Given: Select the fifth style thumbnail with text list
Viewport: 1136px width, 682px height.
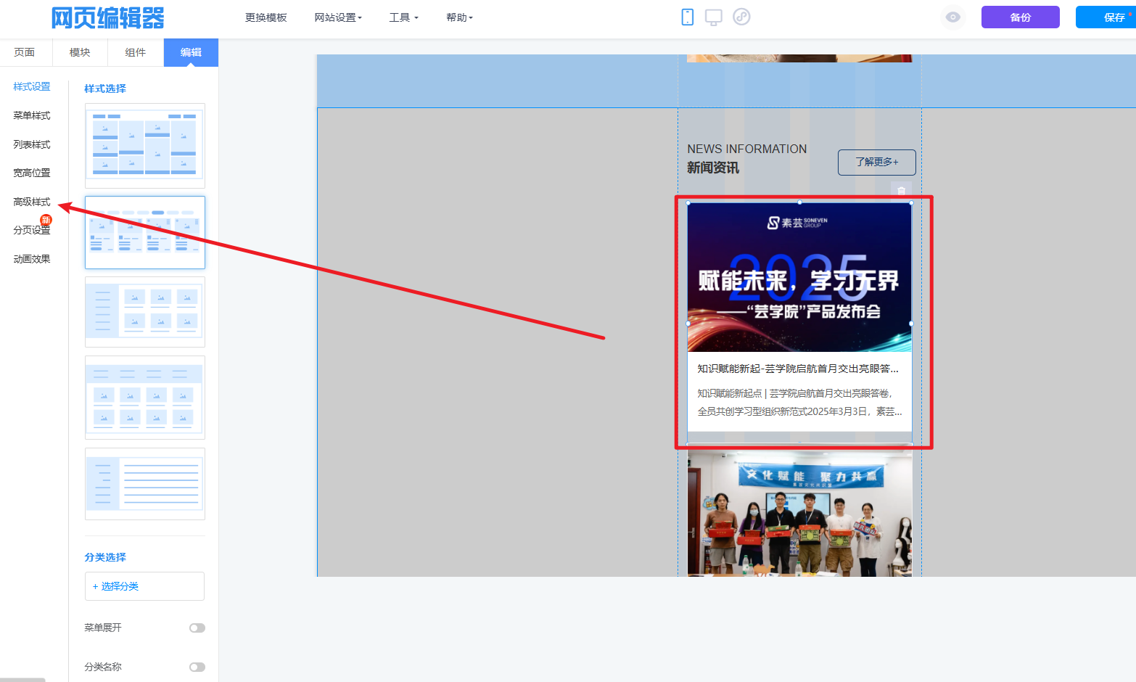Looking at the screenshot, I should point(145,484).
